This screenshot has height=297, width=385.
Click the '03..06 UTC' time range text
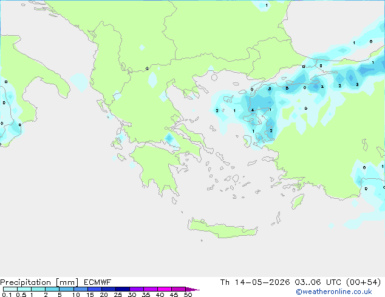click(x=318, y=282)
